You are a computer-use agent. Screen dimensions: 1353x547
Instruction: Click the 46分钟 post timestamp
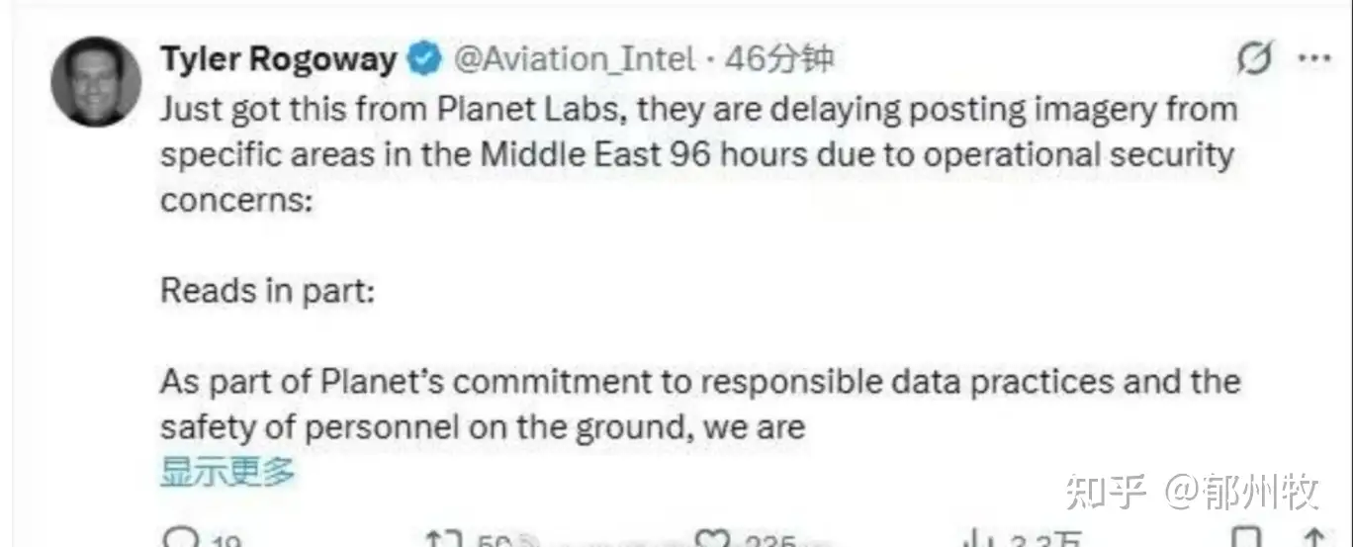[x=779, y=60]
